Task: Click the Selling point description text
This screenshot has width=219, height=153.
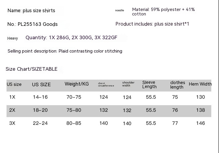Action: click(x=65, y=51)
